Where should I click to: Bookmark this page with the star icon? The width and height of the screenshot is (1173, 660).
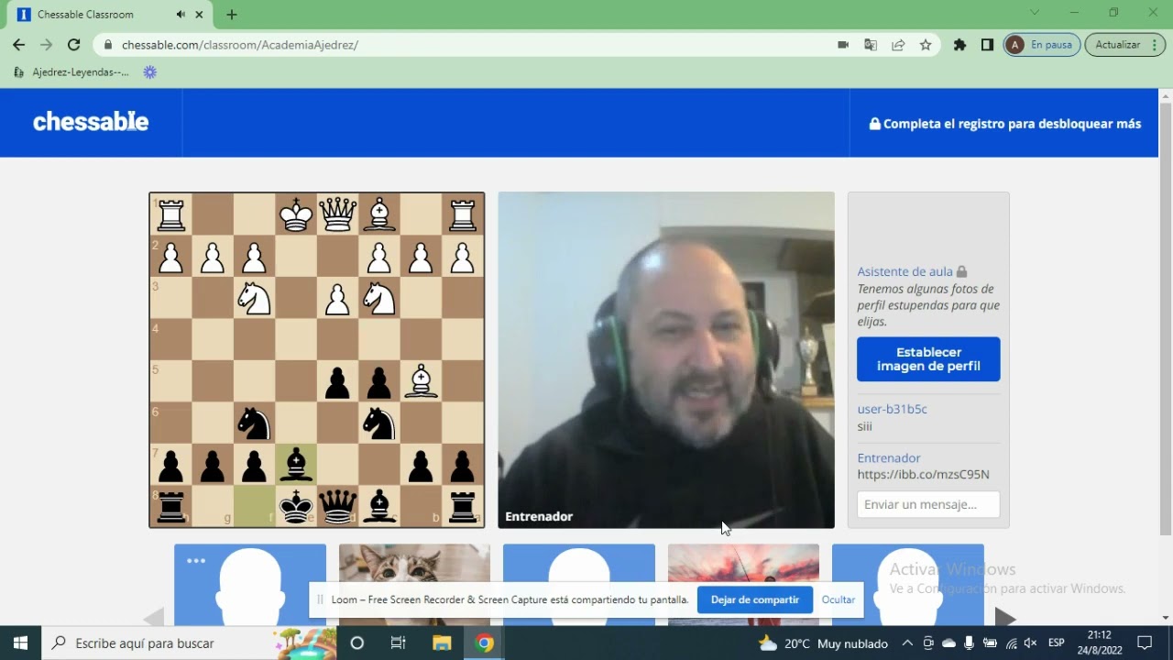926,45
